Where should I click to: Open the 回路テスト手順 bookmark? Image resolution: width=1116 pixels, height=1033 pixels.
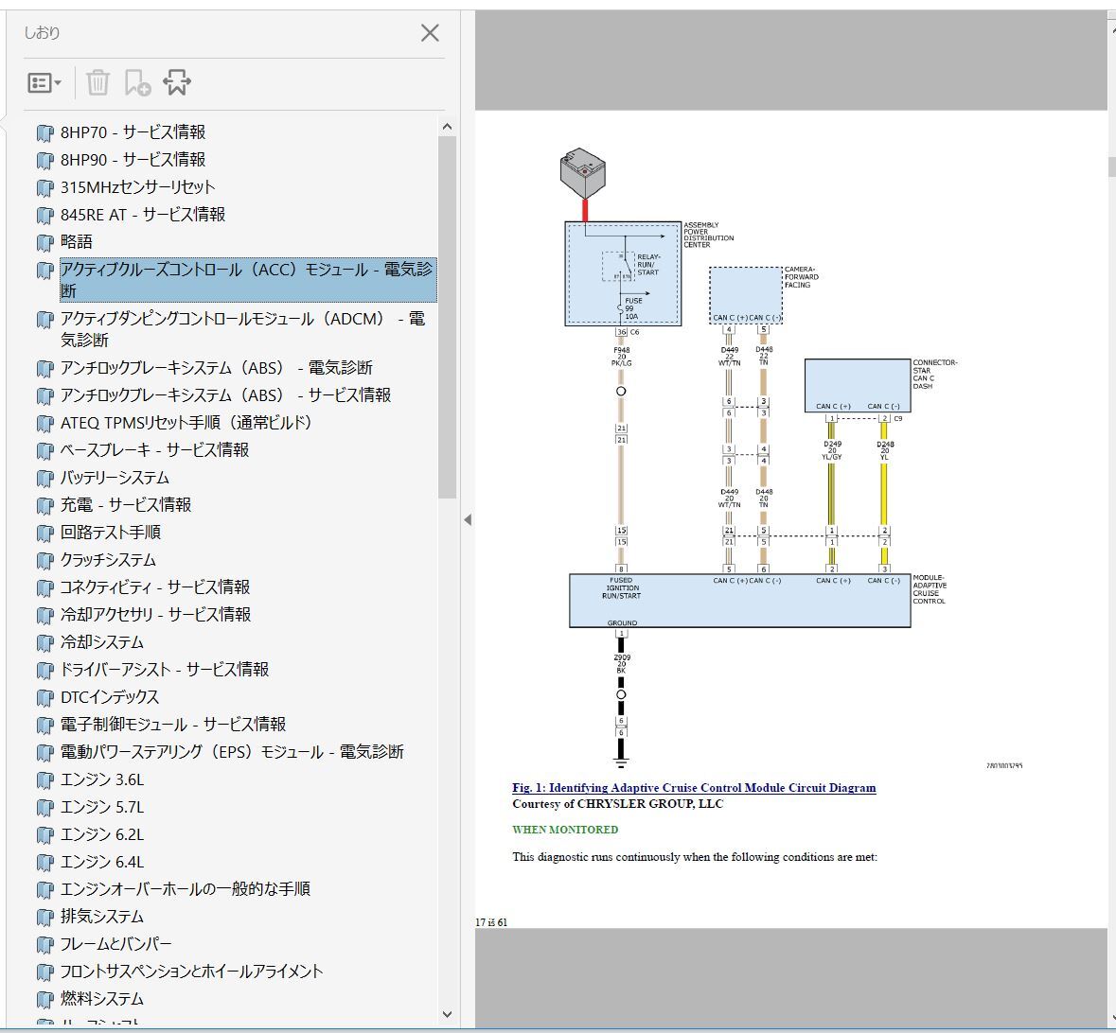click(111, 533)
